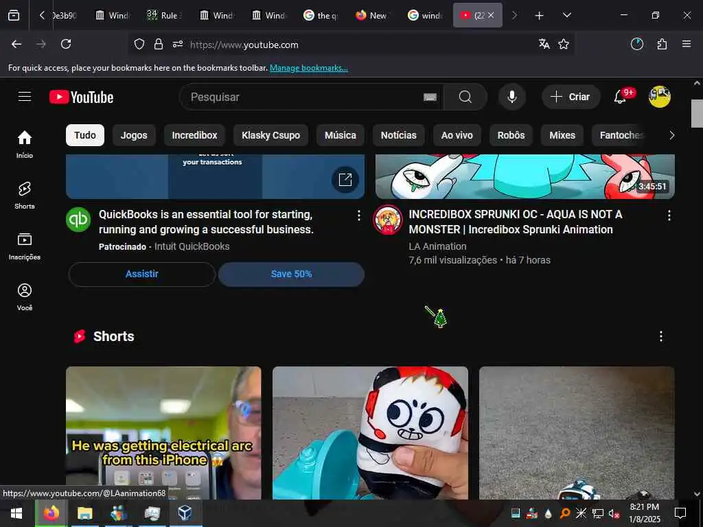This screenshot has width=703, height=527.
Task: Select the Tudo filter chip
Action: coord(85,135)
